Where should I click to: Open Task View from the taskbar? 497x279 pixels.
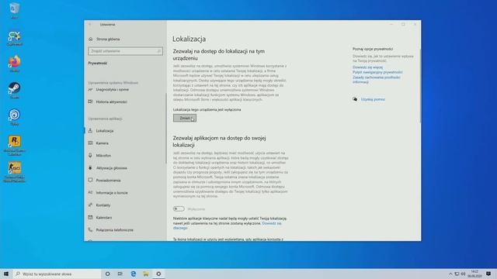(x=120, y=274)
